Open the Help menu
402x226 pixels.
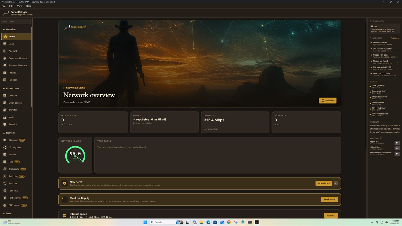(x=28, y=6)
